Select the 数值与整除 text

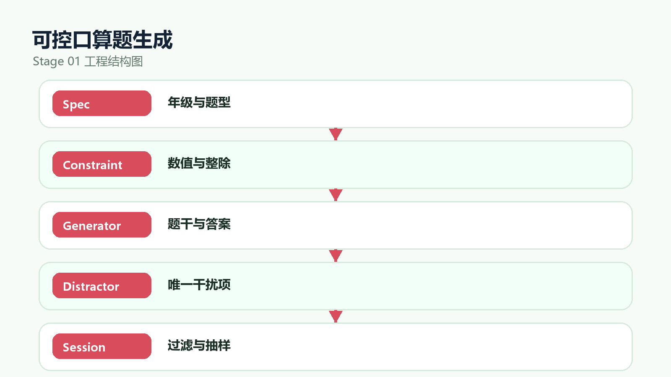(x=199, y=163)
